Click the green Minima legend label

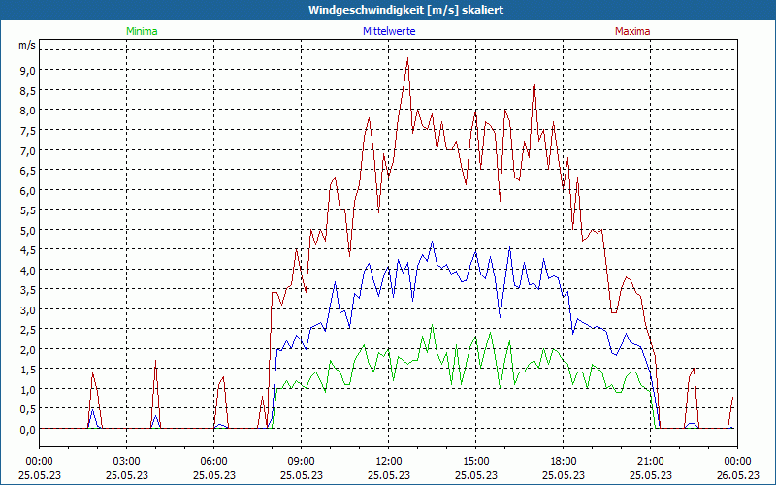(x=142, y=31)
